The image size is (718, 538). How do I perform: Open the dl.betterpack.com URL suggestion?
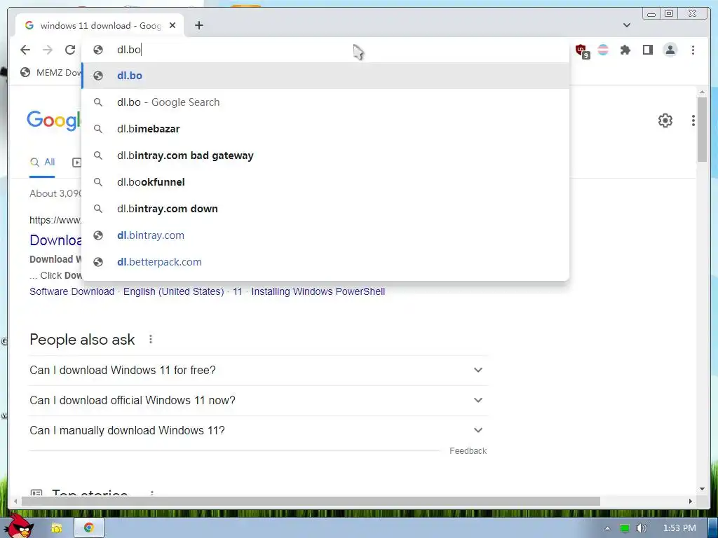tap(325, 262)
